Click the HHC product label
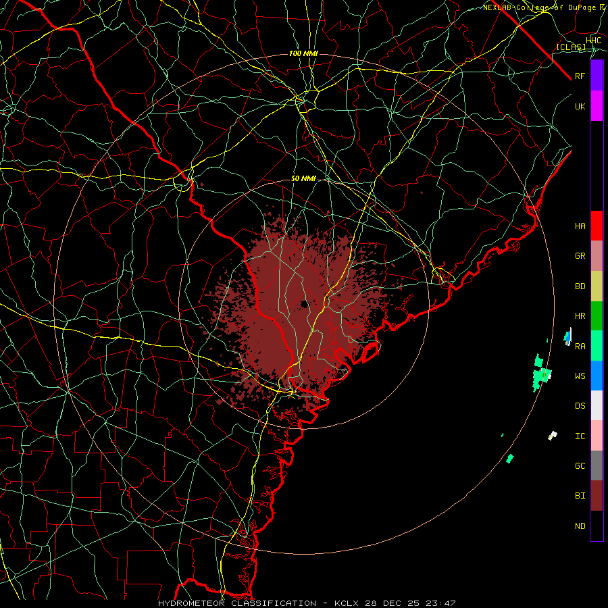Image resolution: width=608 pixels, height=608 pixels. [x=594, y=41]
